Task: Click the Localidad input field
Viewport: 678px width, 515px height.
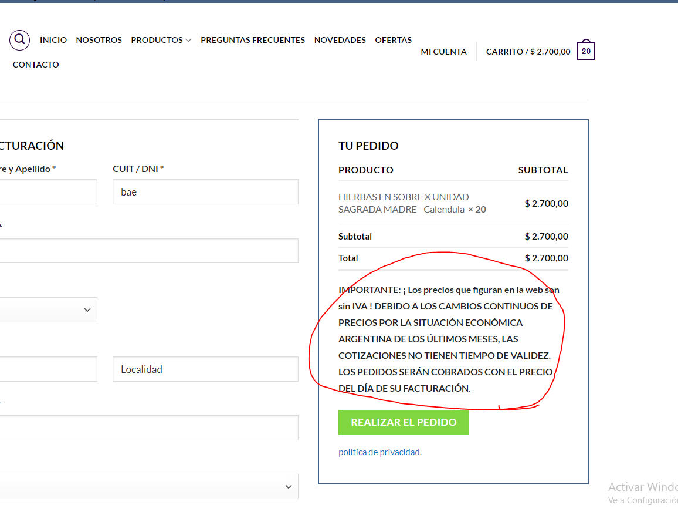Action: coord(205,369)
